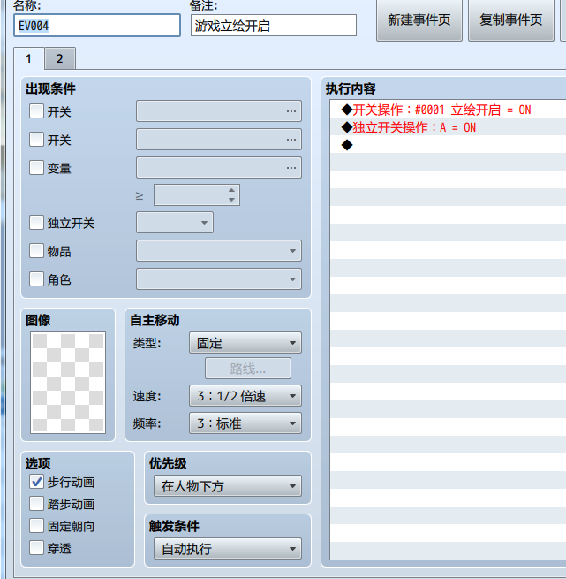Open the second 开关 selector ellipsis field
This screenshot has width=566, height=579.
tap(219, 139)
